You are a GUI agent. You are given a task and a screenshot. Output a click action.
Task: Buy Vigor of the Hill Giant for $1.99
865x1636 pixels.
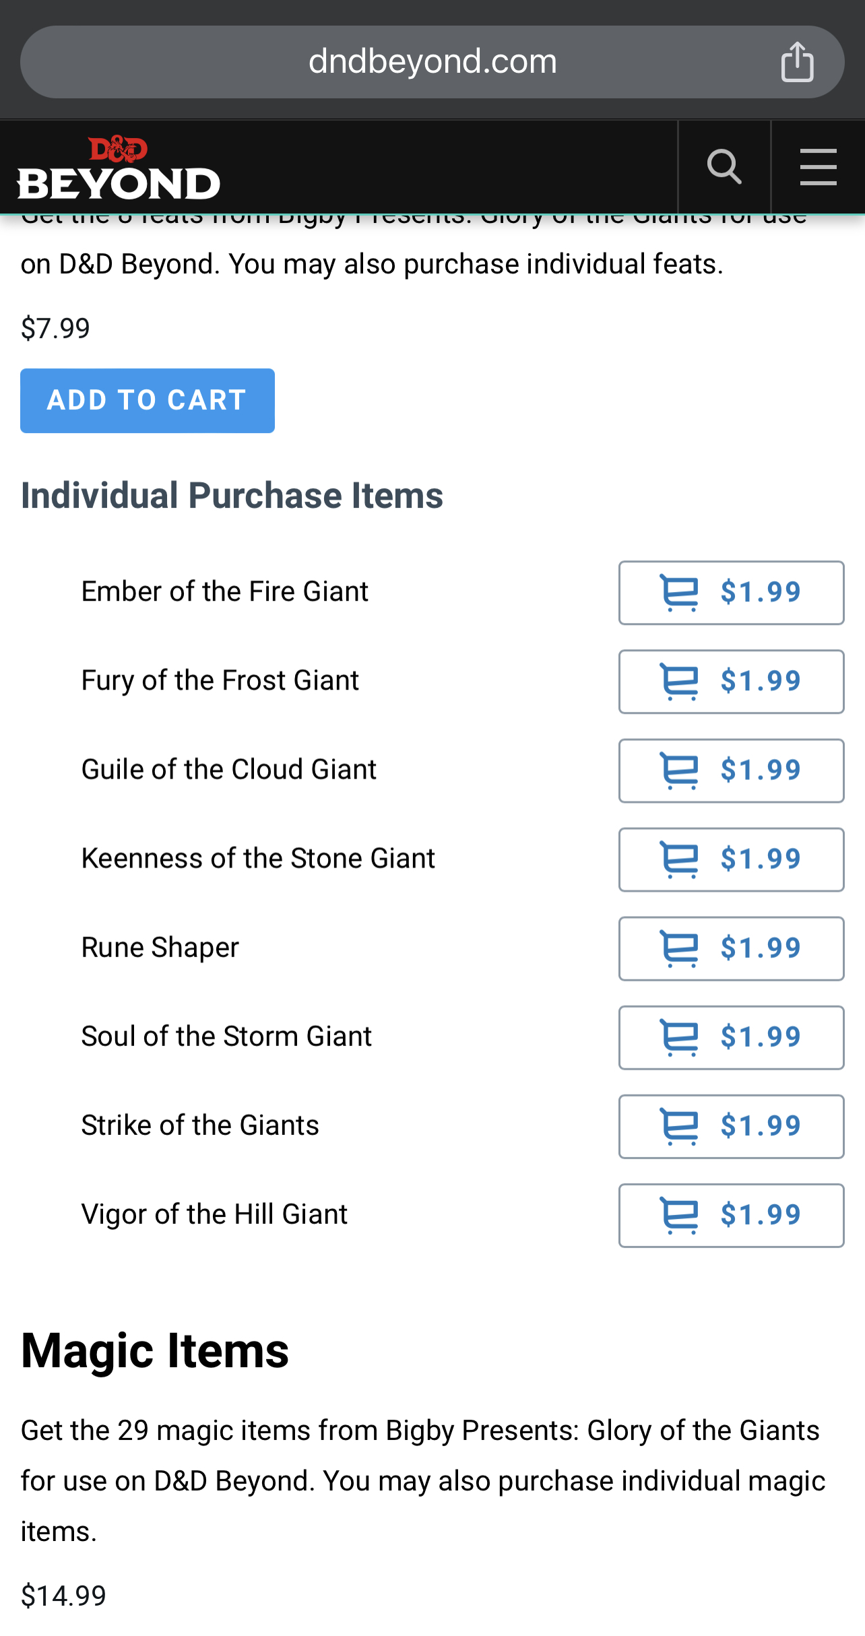731,1215
